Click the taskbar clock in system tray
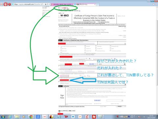This screenshot has height=119, width=158. pos(151,117)
